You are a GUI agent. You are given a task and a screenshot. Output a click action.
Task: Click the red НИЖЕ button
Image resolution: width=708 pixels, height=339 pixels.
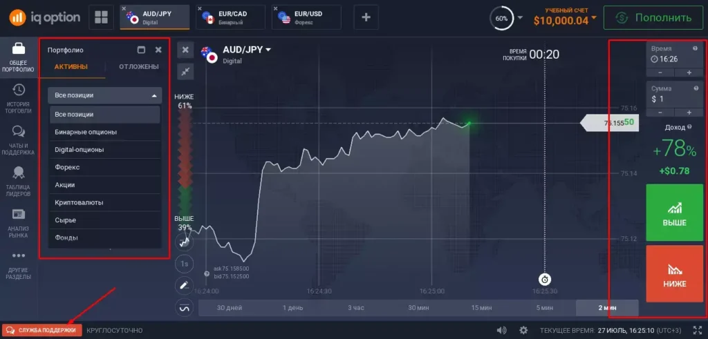point(675,273)
